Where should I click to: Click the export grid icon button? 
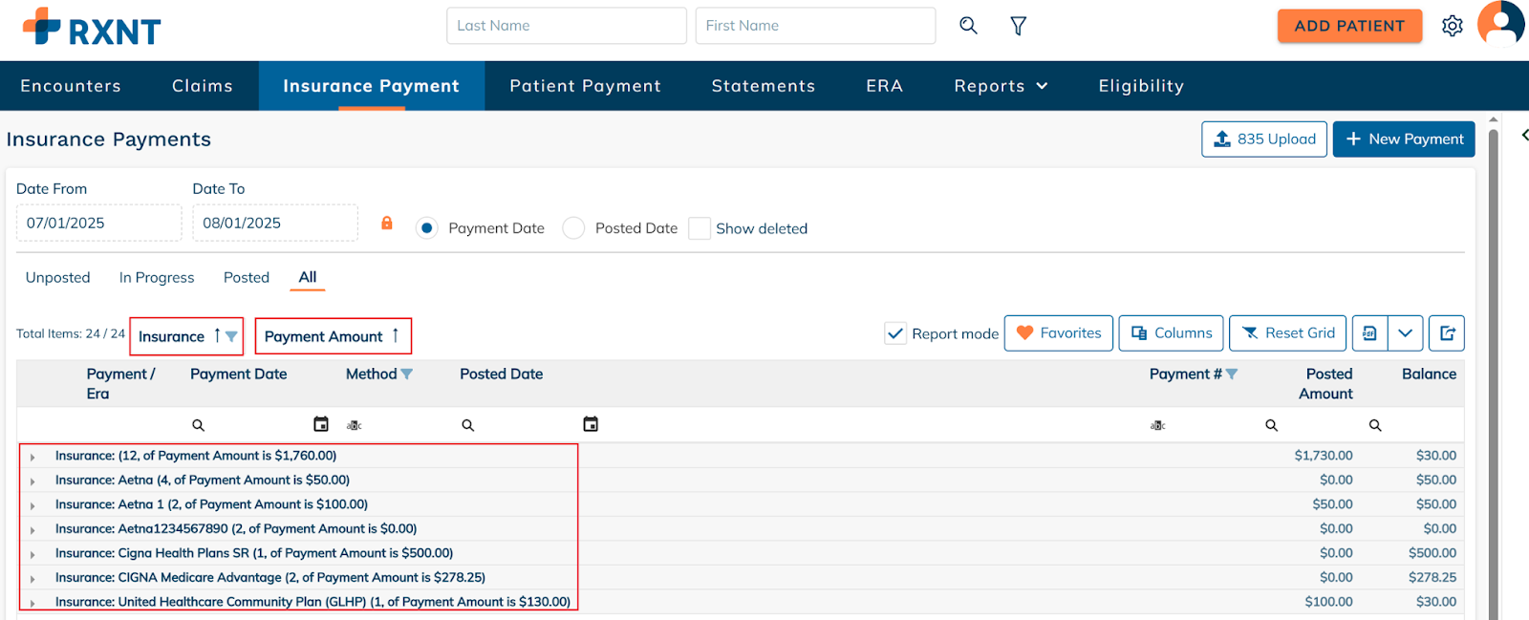click(x=1447, y=333)
